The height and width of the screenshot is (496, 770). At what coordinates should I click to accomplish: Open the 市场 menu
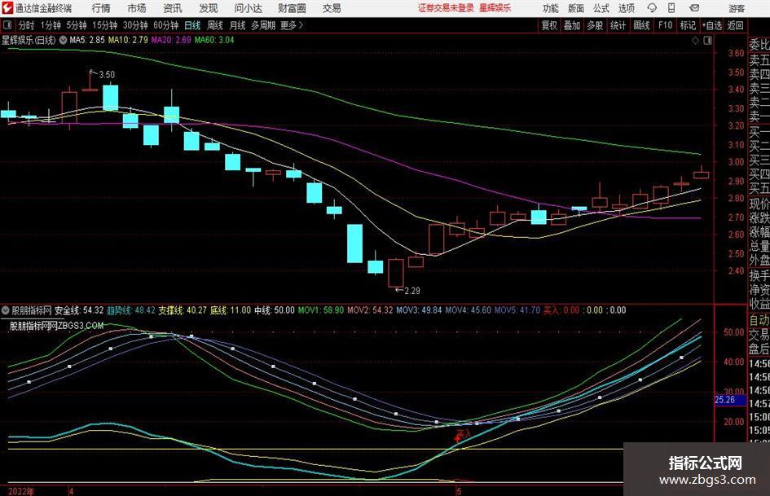pyautogui.click(x=137, y=8)
